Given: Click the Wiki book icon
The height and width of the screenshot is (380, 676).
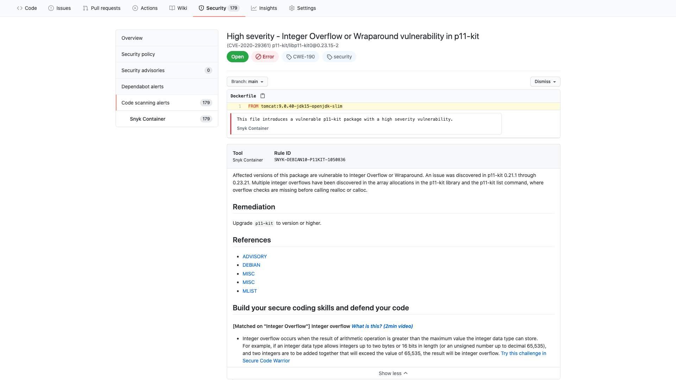Looking at the screenshot, I should coord(171,8).
